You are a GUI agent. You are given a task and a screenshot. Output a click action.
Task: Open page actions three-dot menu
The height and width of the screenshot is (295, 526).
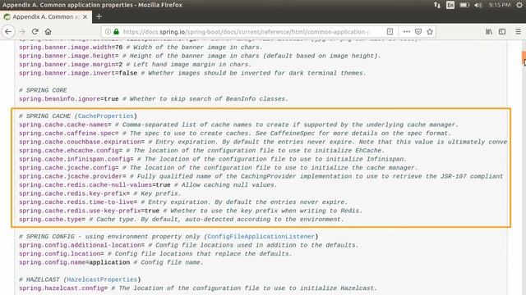(407, 32)
